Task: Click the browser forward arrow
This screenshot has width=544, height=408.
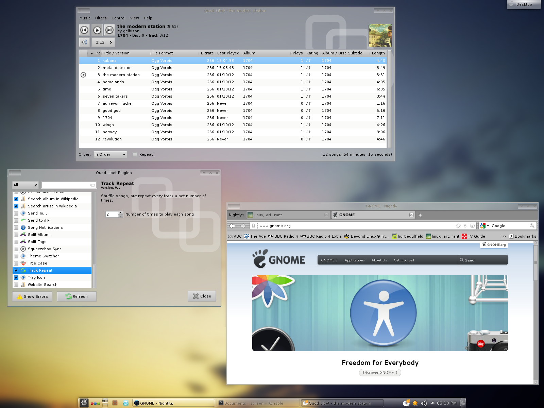Action: pyautogui.click(x=243, y=226)
